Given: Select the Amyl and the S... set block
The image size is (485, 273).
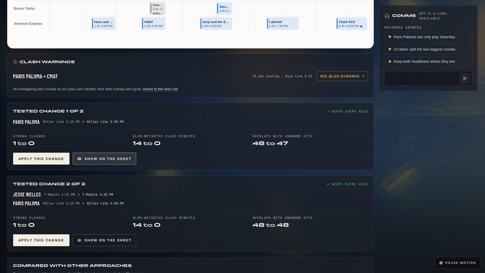Looking at the screenshot, I should pos(216,24).
